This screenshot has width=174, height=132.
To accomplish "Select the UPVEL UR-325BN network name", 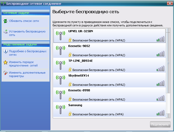I will (x=81, y=31).
